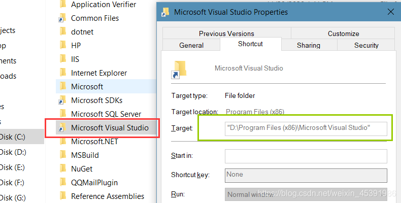Select the Internet Explorer folder name

click(x=99, y=73)
